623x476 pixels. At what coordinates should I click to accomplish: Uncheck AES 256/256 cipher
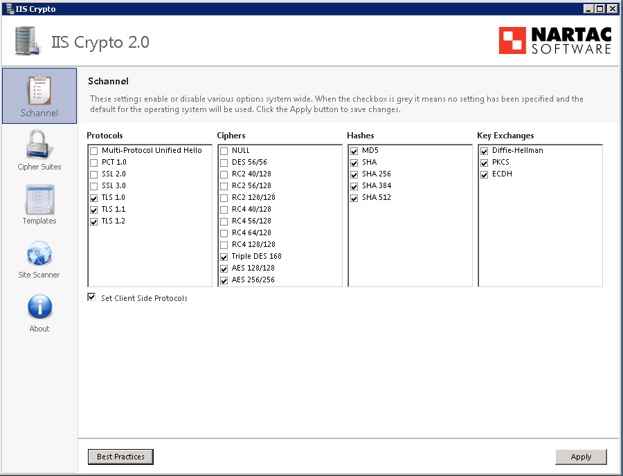tap(224, 280)
